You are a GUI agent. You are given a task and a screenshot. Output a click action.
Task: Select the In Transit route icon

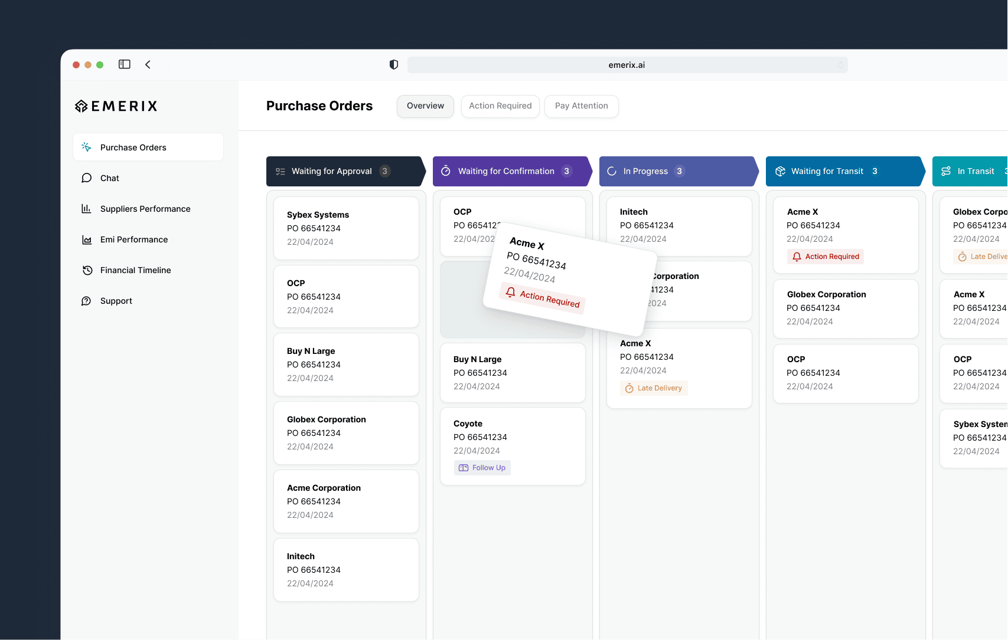(x=946, y=171)
